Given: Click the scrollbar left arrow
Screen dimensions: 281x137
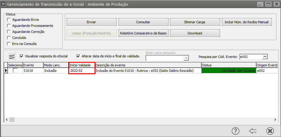Looking at the screenshot, I should [7, 119].
